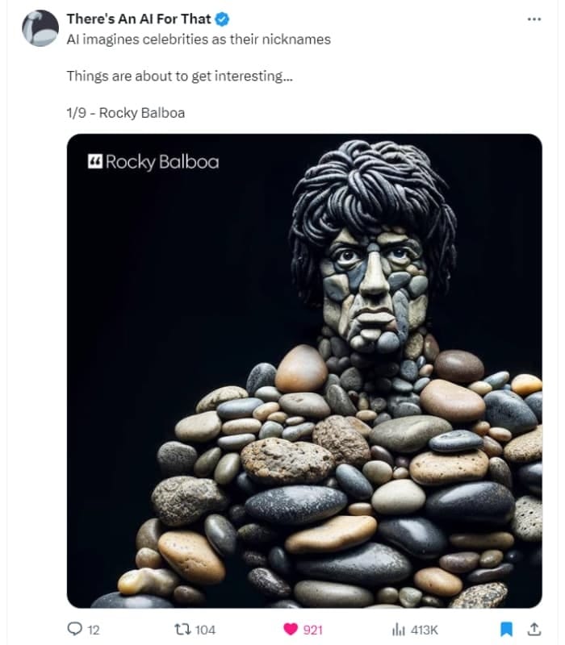
Task: Open the Rocky Balboa stone portrait image
Action: click(x=304, y=371)
